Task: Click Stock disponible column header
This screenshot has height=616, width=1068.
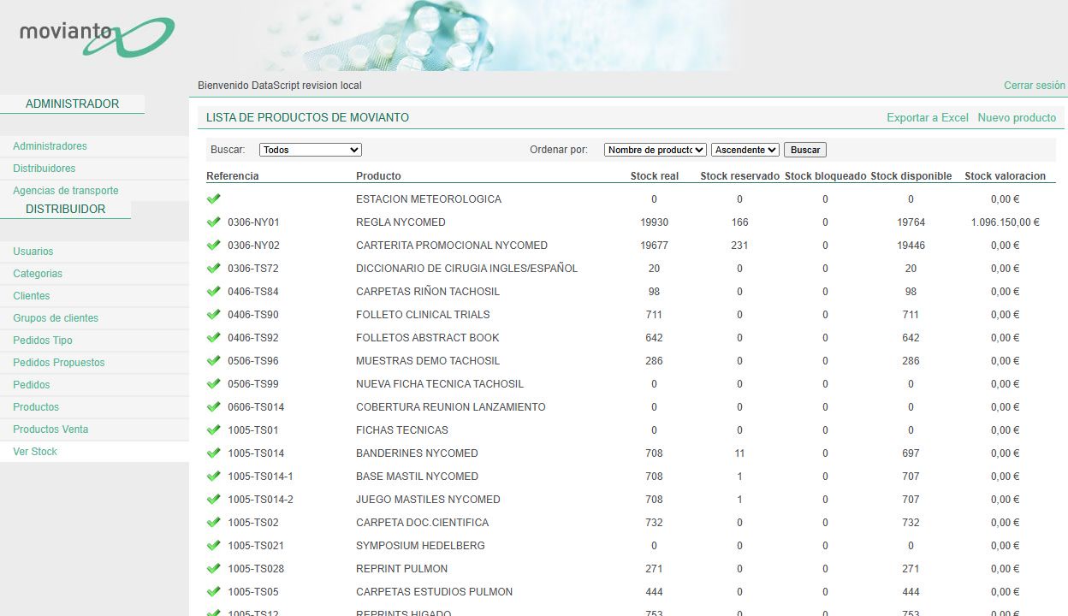Action: 911,176
